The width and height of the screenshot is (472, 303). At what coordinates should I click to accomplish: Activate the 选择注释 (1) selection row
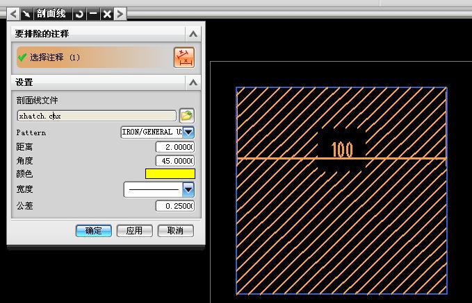[x=94, y=57]
